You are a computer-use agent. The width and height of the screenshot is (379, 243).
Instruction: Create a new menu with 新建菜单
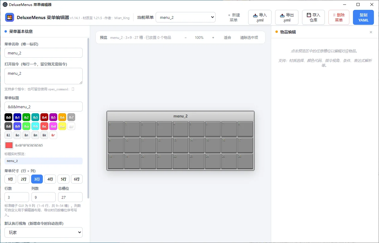(x=234, y=17)
